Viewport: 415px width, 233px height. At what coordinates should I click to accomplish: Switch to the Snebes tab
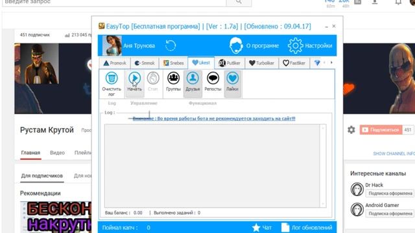(173, 63)
